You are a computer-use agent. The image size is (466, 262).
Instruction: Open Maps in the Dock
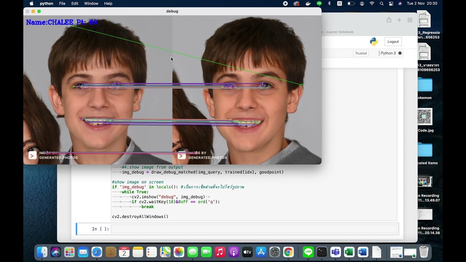pos(165,252)
